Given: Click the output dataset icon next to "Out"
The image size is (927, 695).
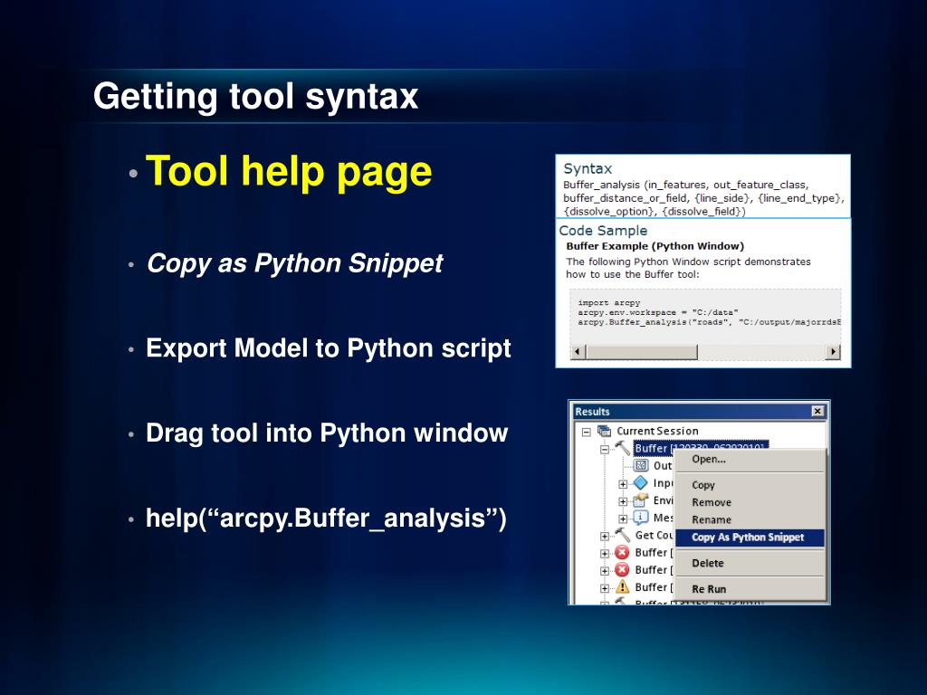Looking at the screenshot, I should (641, 465).
